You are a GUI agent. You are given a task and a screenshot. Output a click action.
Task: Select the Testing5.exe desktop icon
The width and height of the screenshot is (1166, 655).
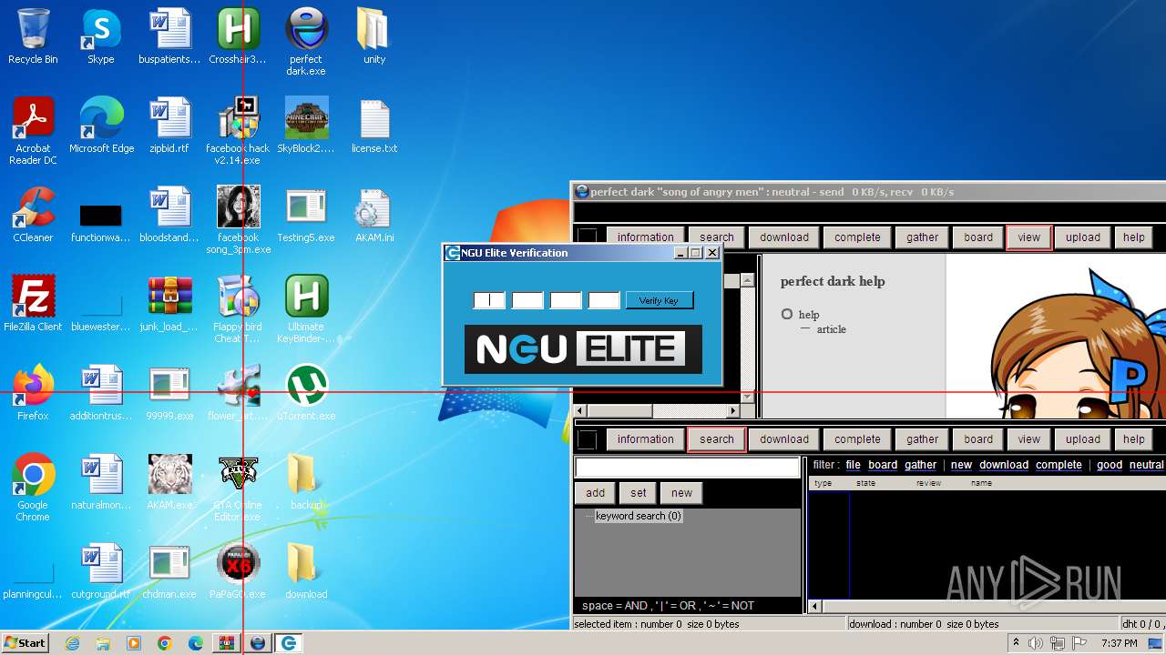click(306, 216)
